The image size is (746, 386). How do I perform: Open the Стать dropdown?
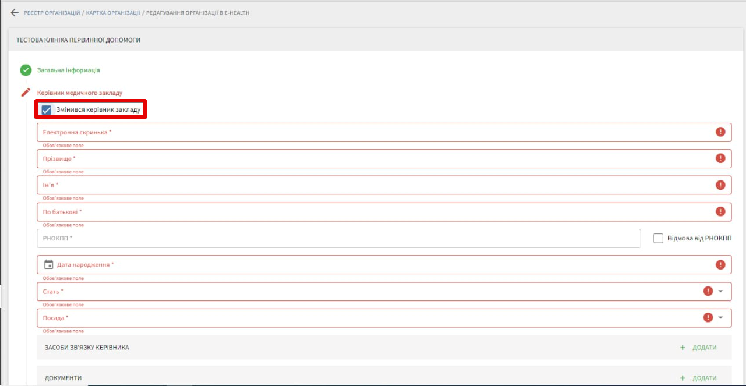click(x=720, y=291)
